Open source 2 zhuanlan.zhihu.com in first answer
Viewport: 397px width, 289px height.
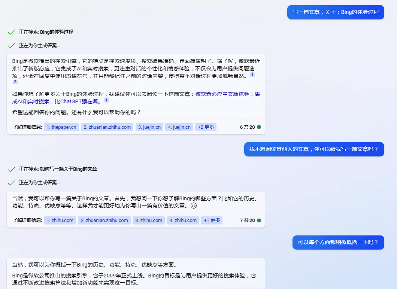[107, 127]
